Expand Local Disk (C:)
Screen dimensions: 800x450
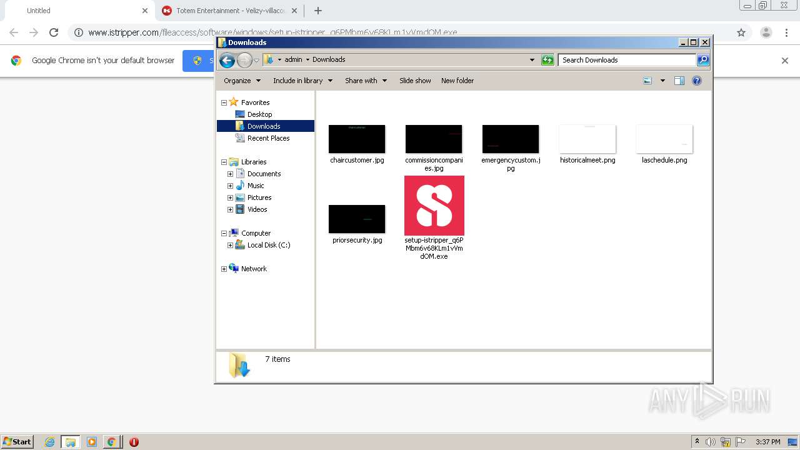[230, 245]
